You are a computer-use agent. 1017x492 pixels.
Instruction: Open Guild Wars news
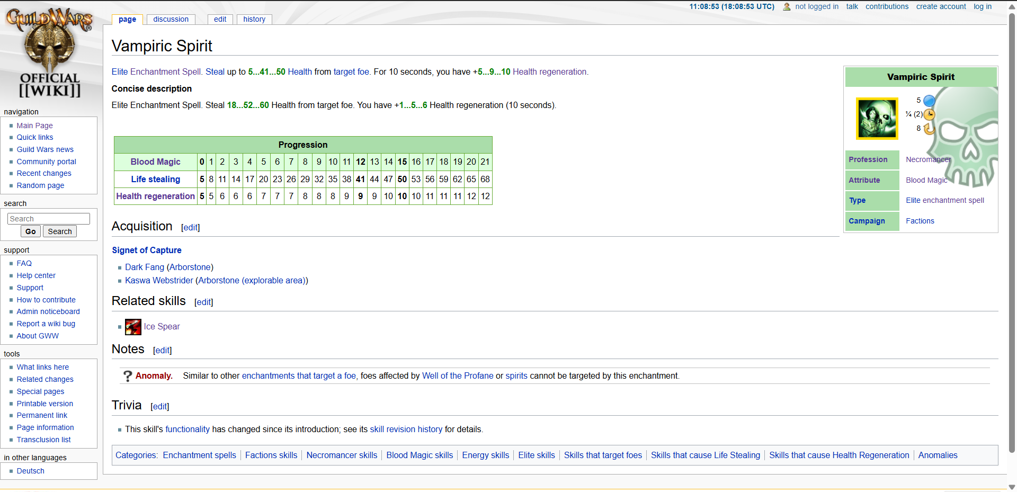click(45, 149)
